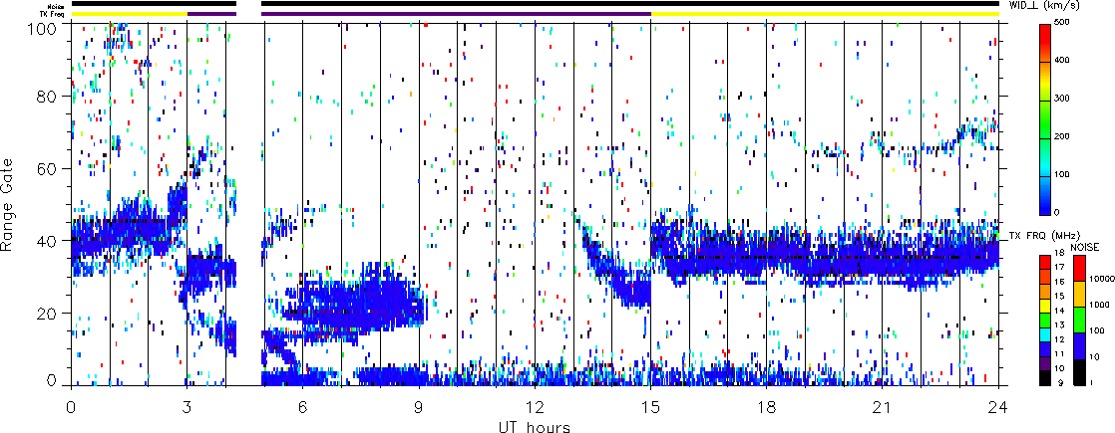Click the 12 tick label on the UT hours axis
Screen dimensions: 1115x433
pyautogui.click(x=536, y=407)
